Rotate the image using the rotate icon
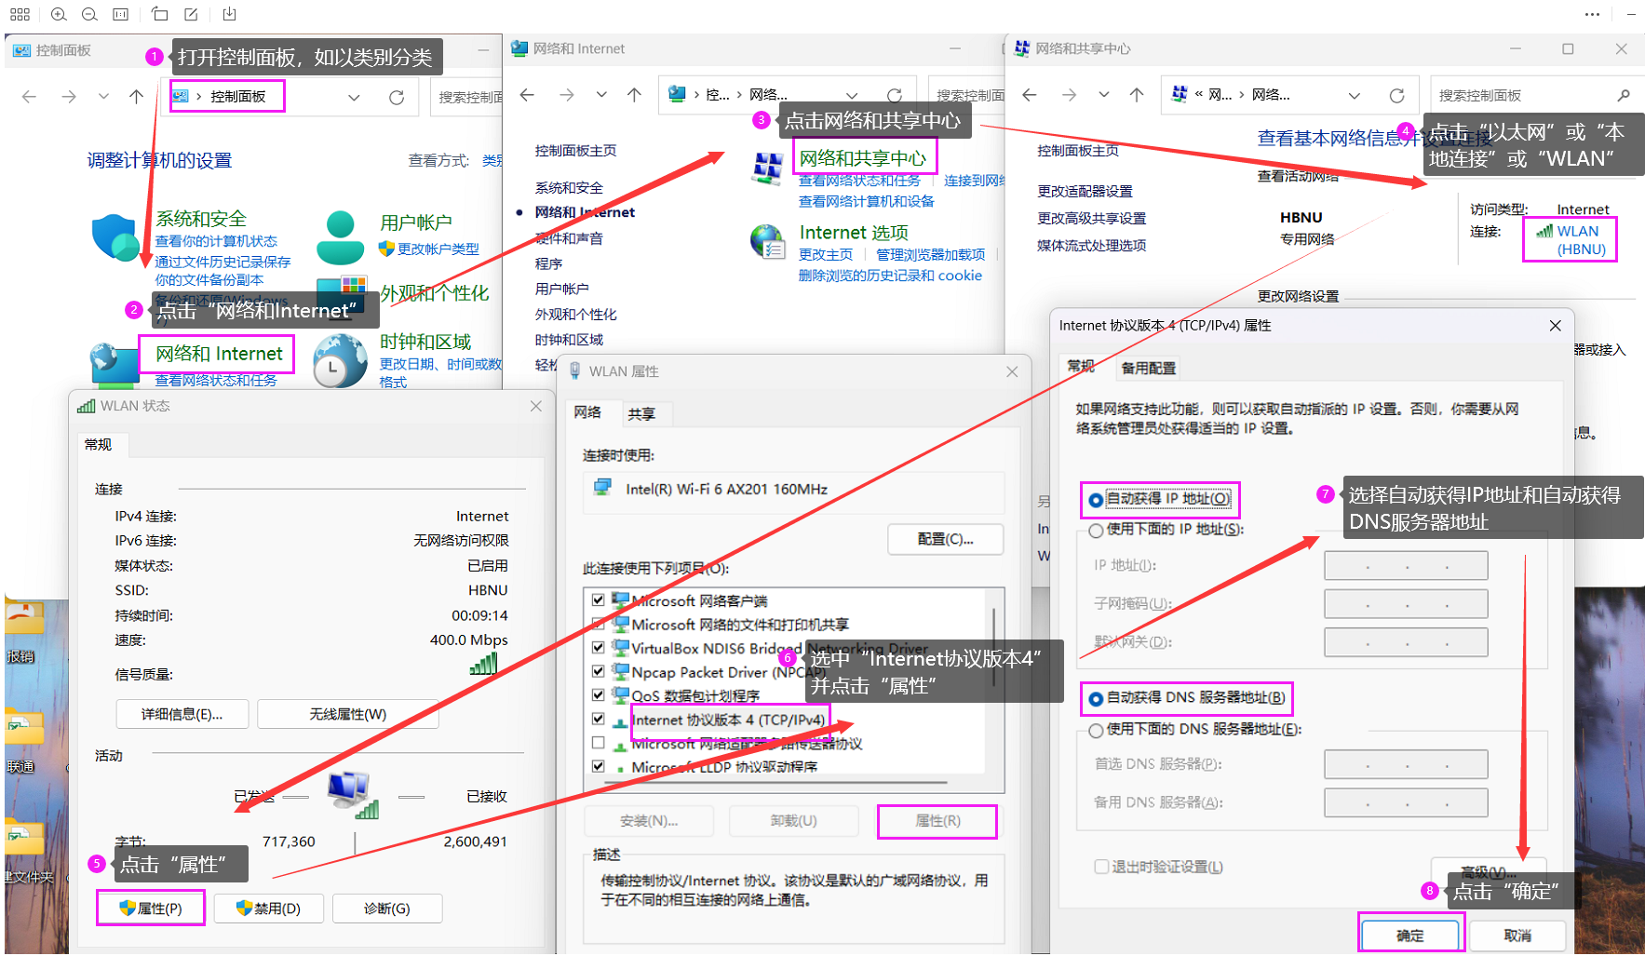 [160, 14]
